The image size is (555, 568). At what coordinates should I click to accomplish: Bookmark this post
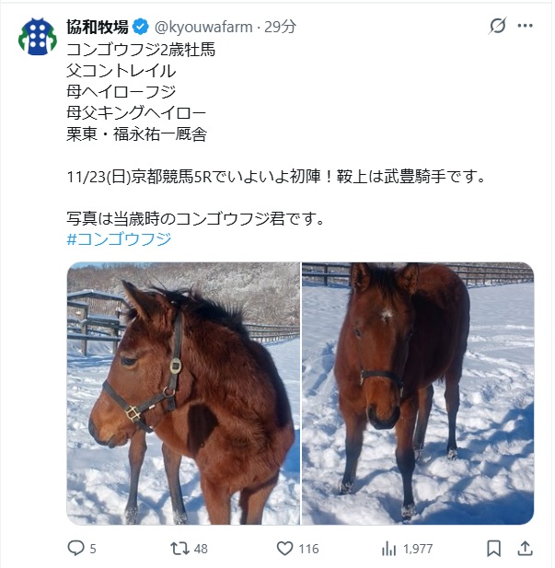coord(493,549)
